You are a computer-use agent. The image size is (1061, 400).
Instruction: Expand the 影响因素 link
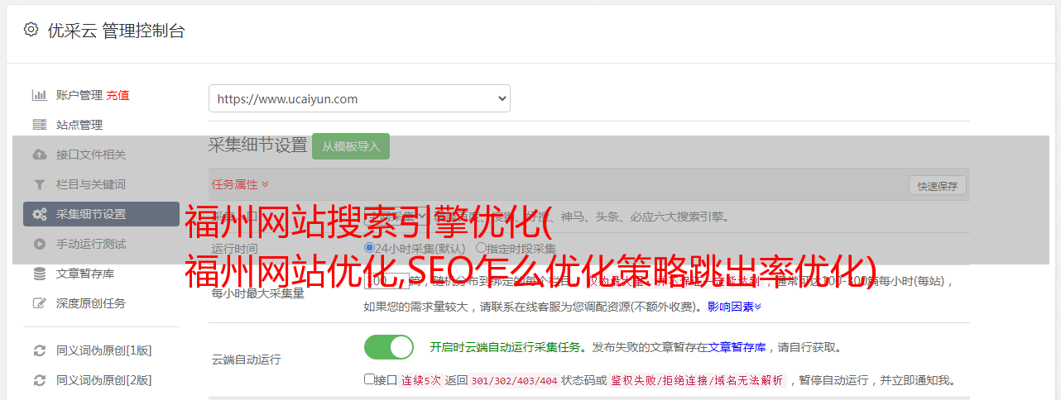point(734,307)
